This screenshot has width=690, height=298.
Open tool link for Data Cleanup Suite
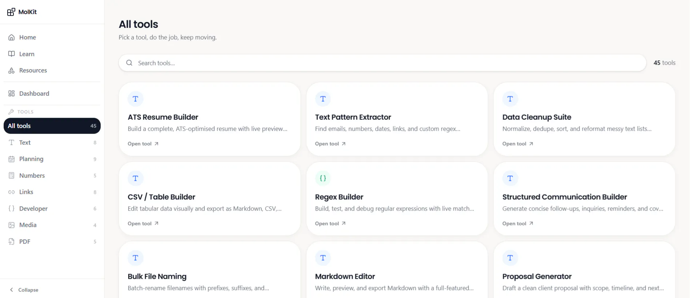518,144
